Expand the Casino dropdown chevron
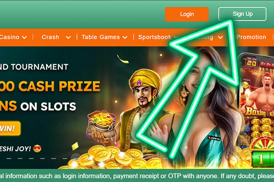This screenshot has width=274, height=182. coord(24,37)
